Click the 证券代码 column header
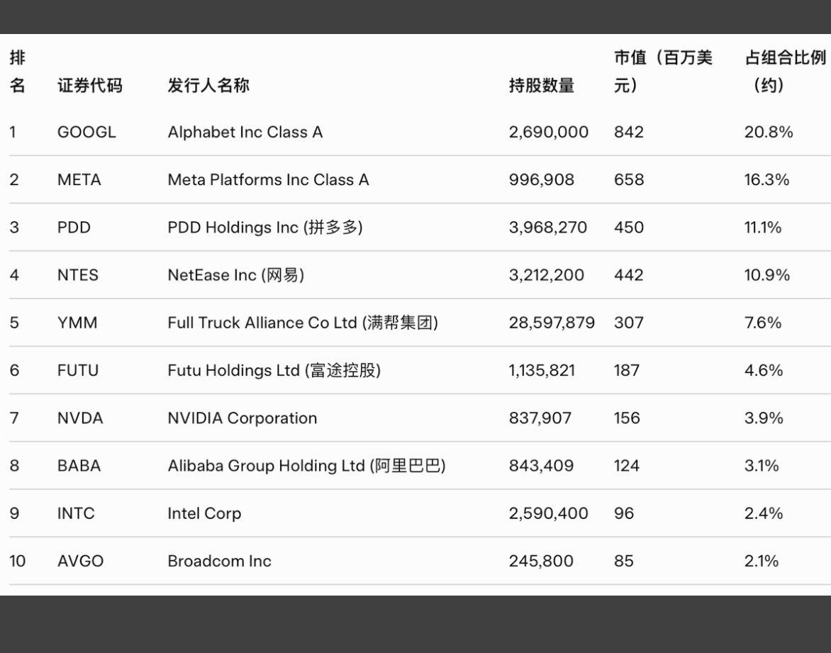 (89, 86)
